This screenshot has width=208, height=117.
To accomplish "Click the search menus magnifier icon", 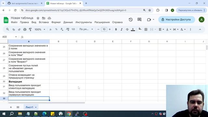I will pos(7,29).
